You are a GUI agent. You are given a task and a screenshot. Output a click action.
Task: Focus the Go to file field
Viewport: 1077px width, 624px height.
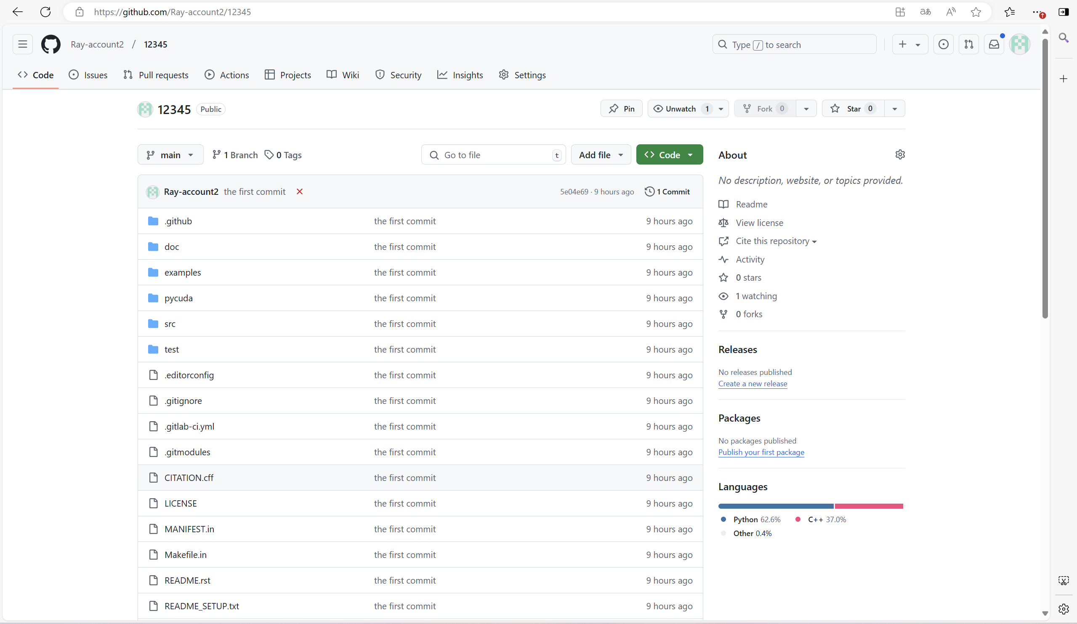493,155
